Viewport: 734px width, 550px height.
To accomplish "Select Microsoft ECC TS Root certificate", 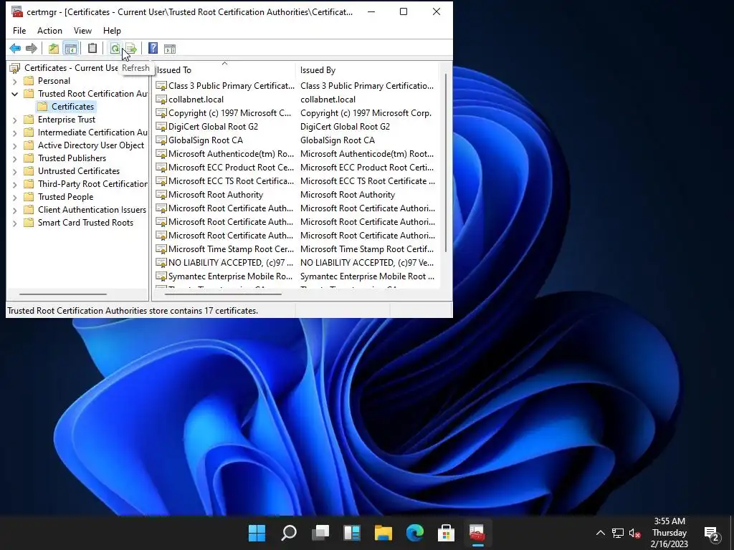I will 232,181.
